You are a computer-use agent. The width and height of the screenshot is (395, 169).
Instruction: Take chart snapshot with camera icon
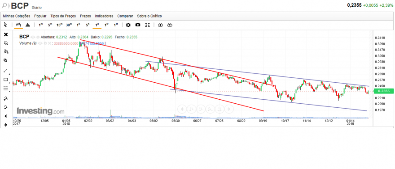pyautogui.click(x=138, y=25)
